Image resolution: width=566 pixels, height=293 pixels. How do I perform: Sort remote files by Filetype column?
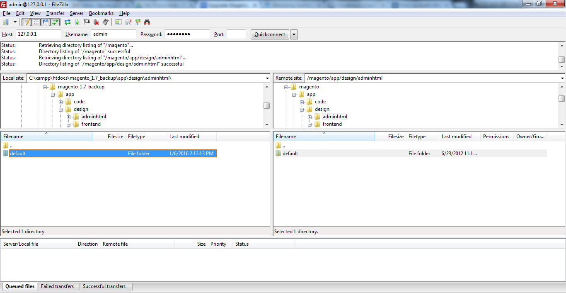click(x=423, y=137)
